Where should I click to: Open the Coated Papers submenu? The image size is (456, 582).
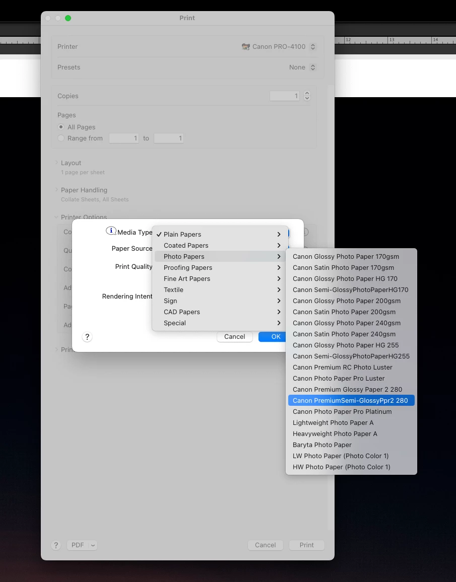point(220,245)
